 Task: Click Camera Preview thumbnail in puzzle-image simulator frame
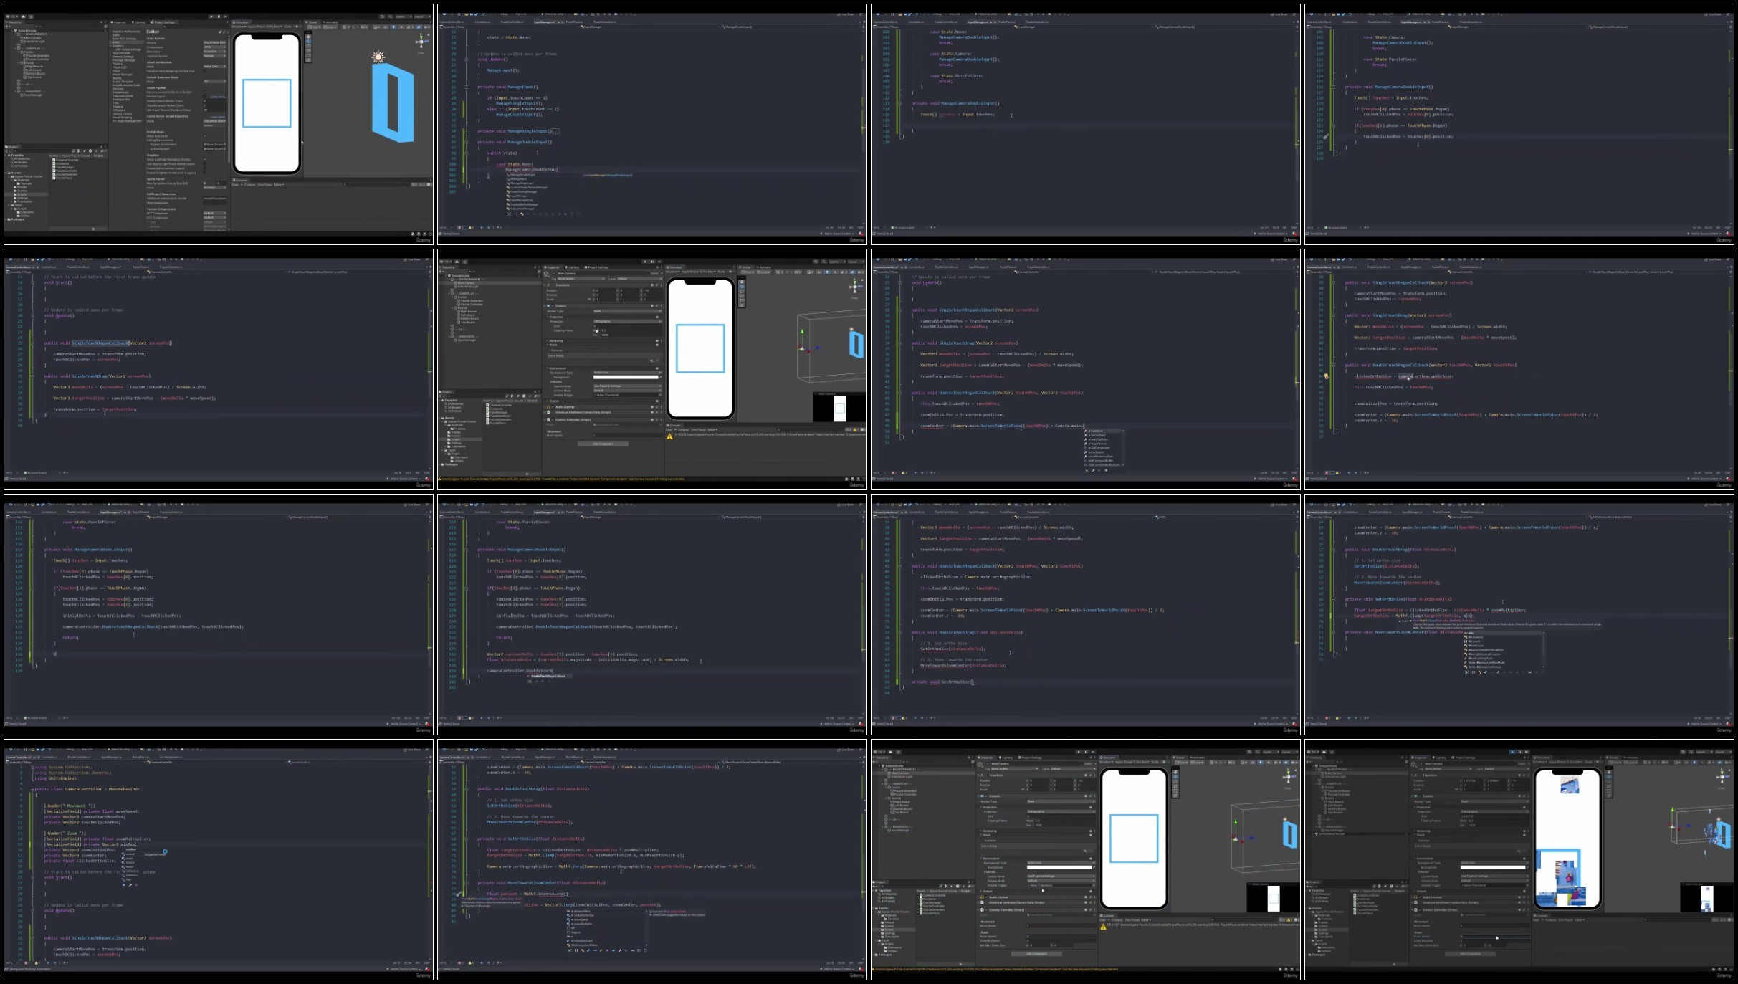(x=1707, y=898)
